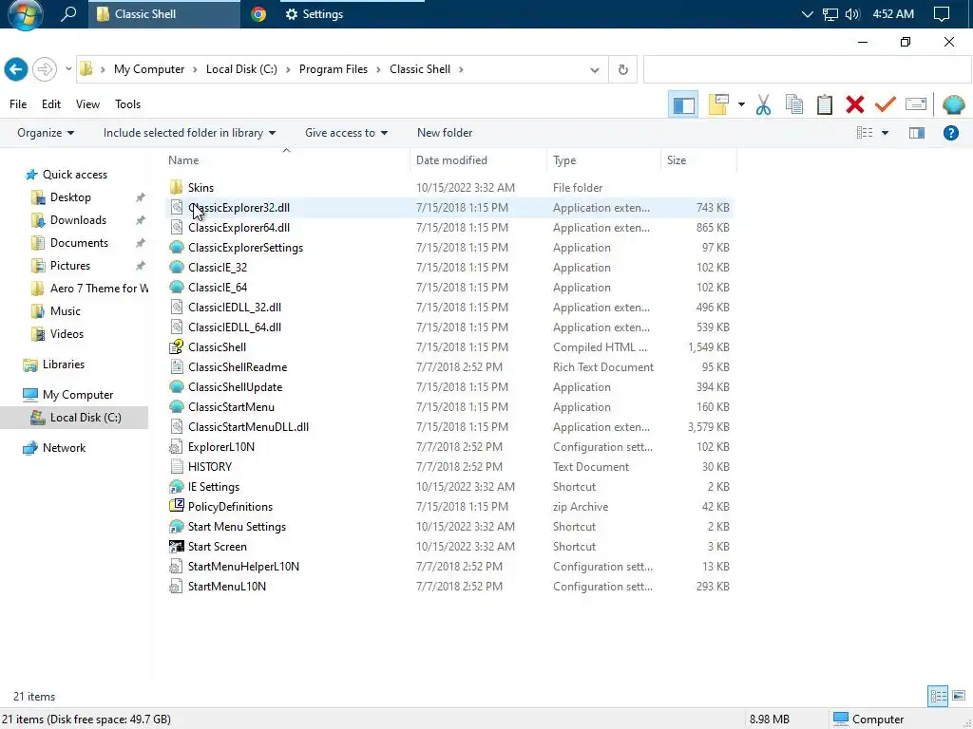Click My Computer in the address breadcrumb

(x=149, y=69)
